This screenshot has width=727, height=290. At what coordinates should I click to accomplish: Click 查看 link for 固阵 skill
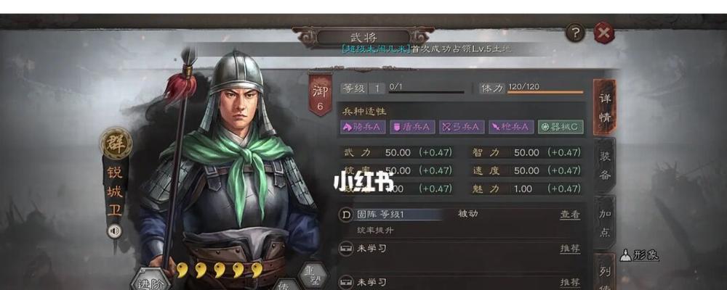pos(570,214)
